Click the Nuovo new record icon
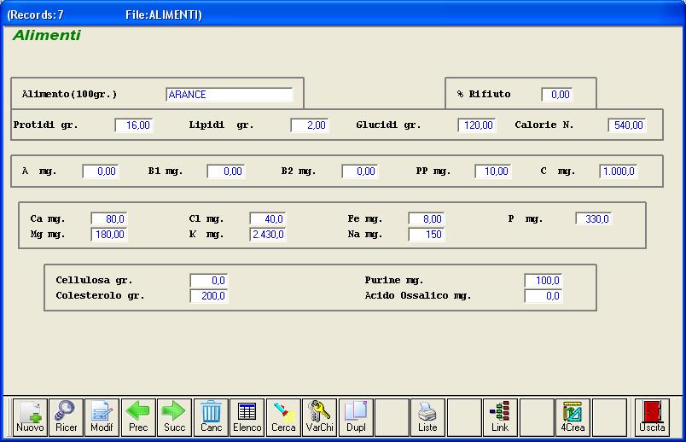The width and height of the screenshot is (686, 442). [30, 417]
